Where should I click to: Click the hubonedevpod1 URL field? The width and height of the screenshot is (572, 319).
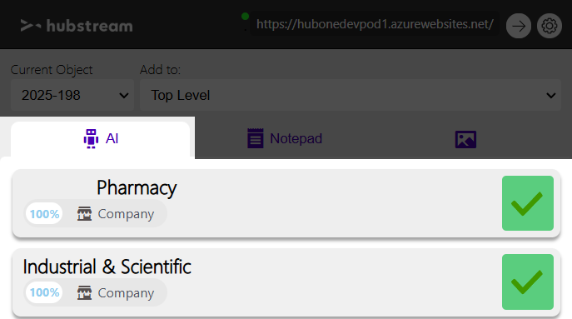(x=375, y=24)
